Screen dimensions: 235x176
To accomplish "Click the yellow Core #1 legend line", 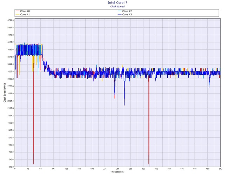I will 18,14.
